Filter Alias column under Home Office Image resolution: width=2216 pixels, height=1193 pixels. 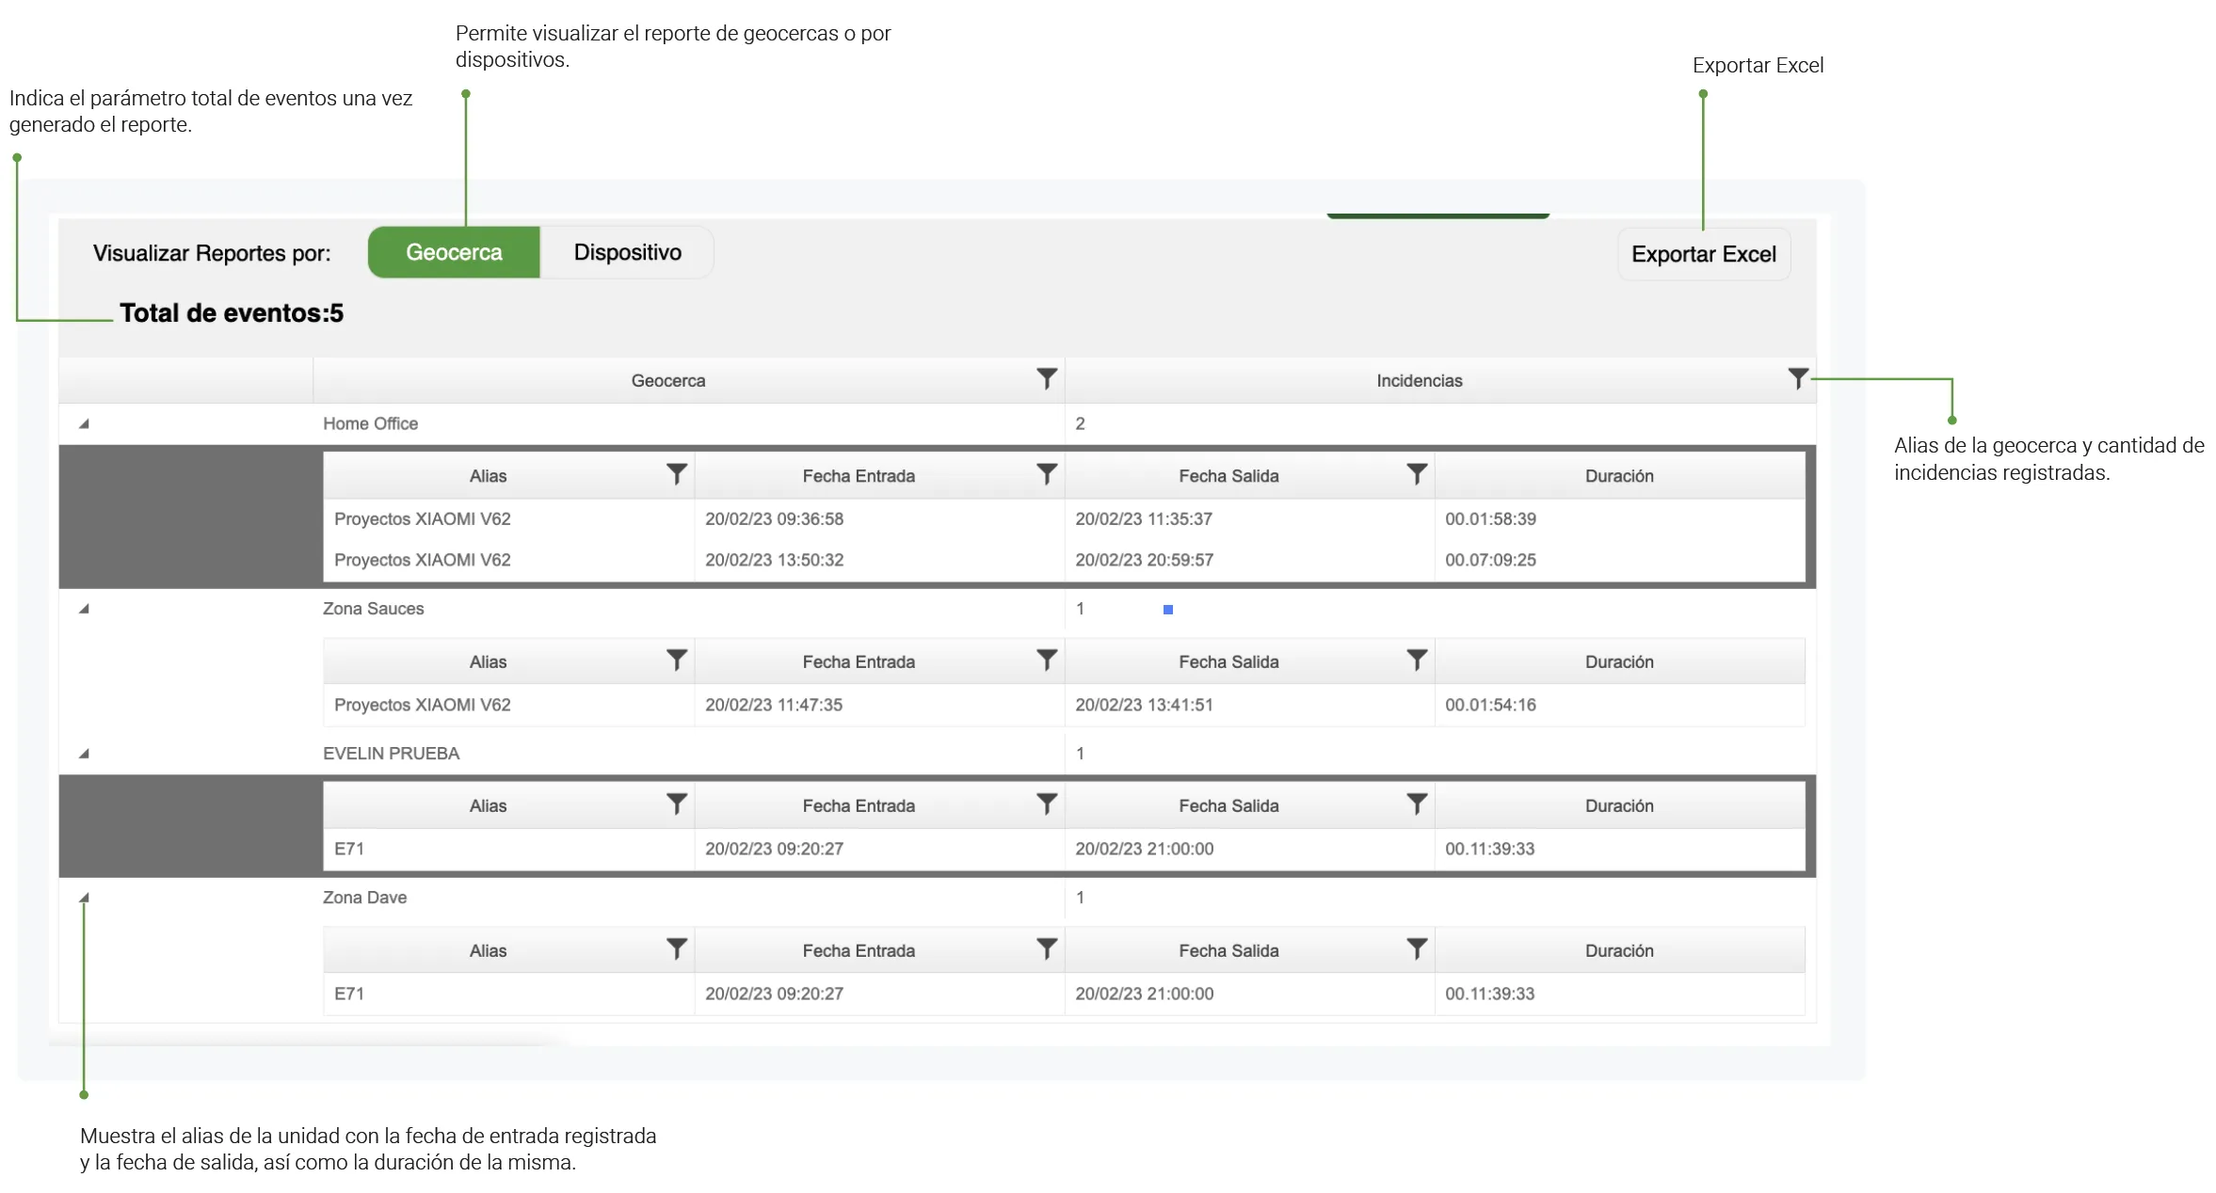click(676, 474)
